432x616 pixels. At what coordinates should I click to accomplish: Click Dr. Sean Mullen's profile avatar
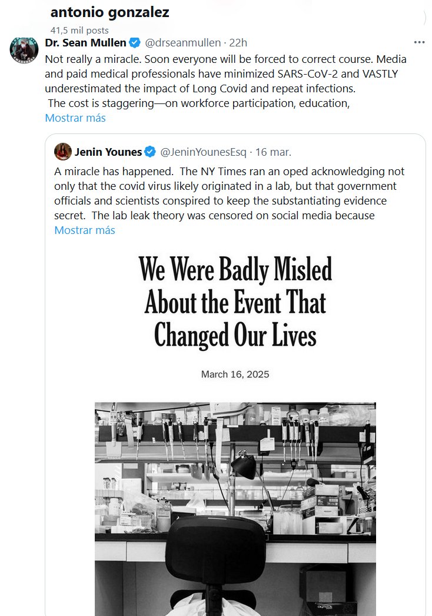(x=24, y=49)
